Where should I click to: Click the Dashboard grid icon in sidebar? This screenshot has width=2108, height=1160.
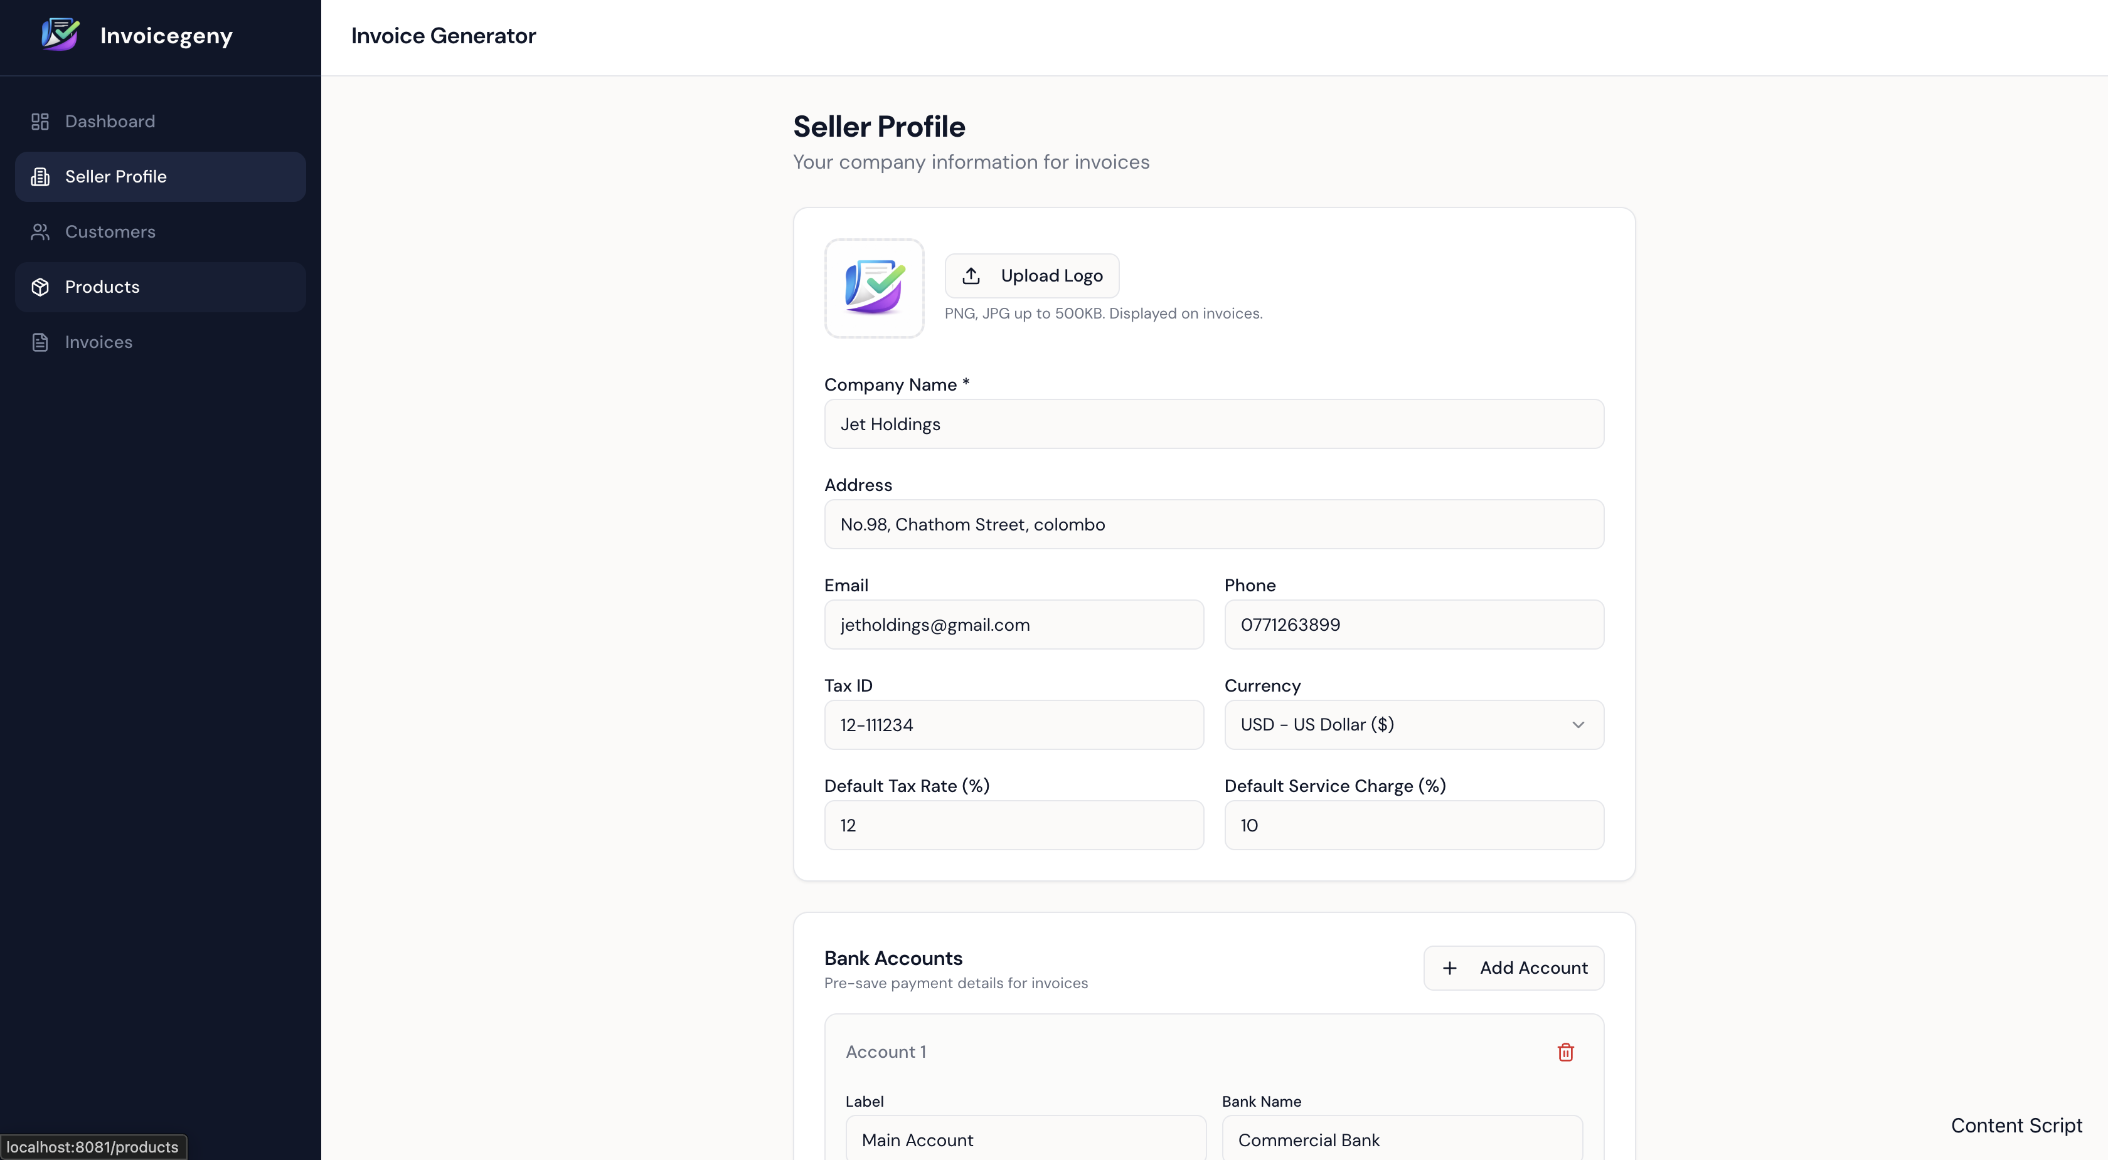coord(40,121)
